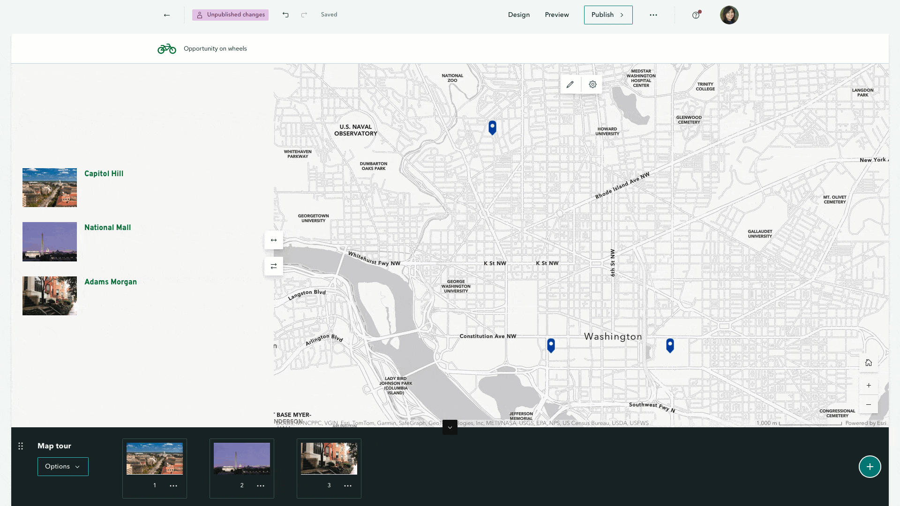Open the Options dropdown in the Map tour panel
This screenshot has width=900, height=506.
point(63,466)
